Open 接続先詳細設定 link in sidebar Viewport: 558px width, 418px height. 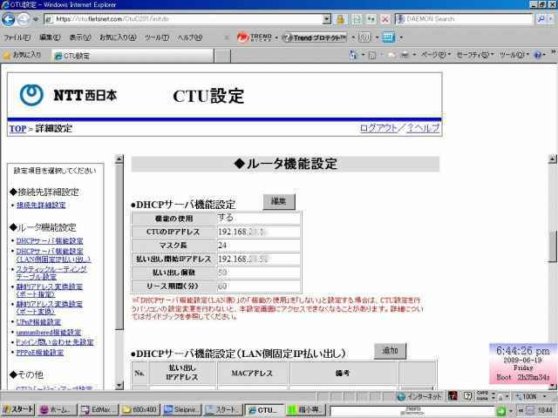(41, 206)
